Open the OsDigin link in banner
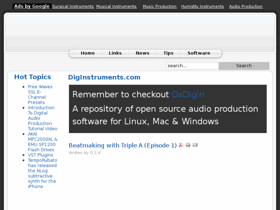The image size is (280, 210). pyautogui.click(x=188, y=94)
